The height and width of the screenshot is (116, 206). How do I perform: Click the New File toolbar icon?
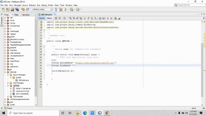pyautogui.click(x=4, y=9)
